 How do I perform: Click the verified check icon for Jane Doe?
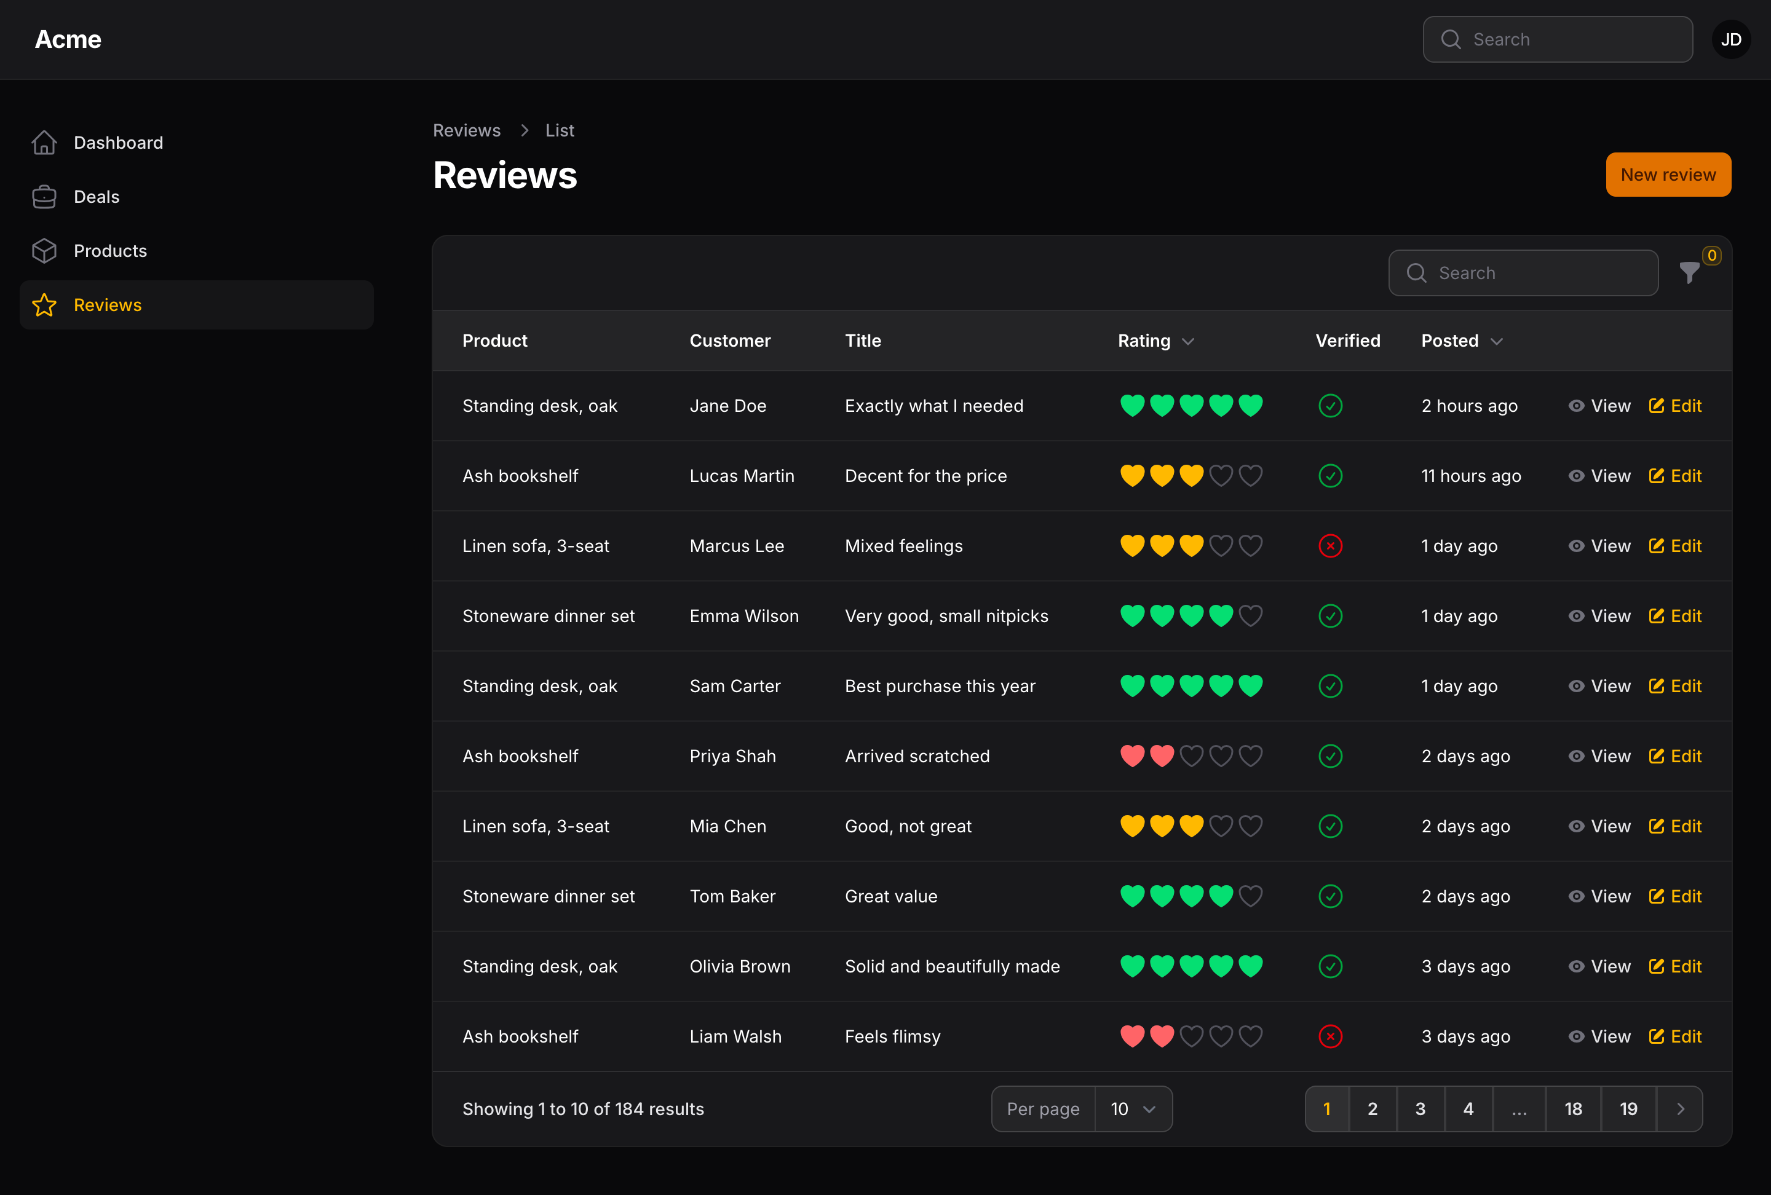pos(1329,406)
